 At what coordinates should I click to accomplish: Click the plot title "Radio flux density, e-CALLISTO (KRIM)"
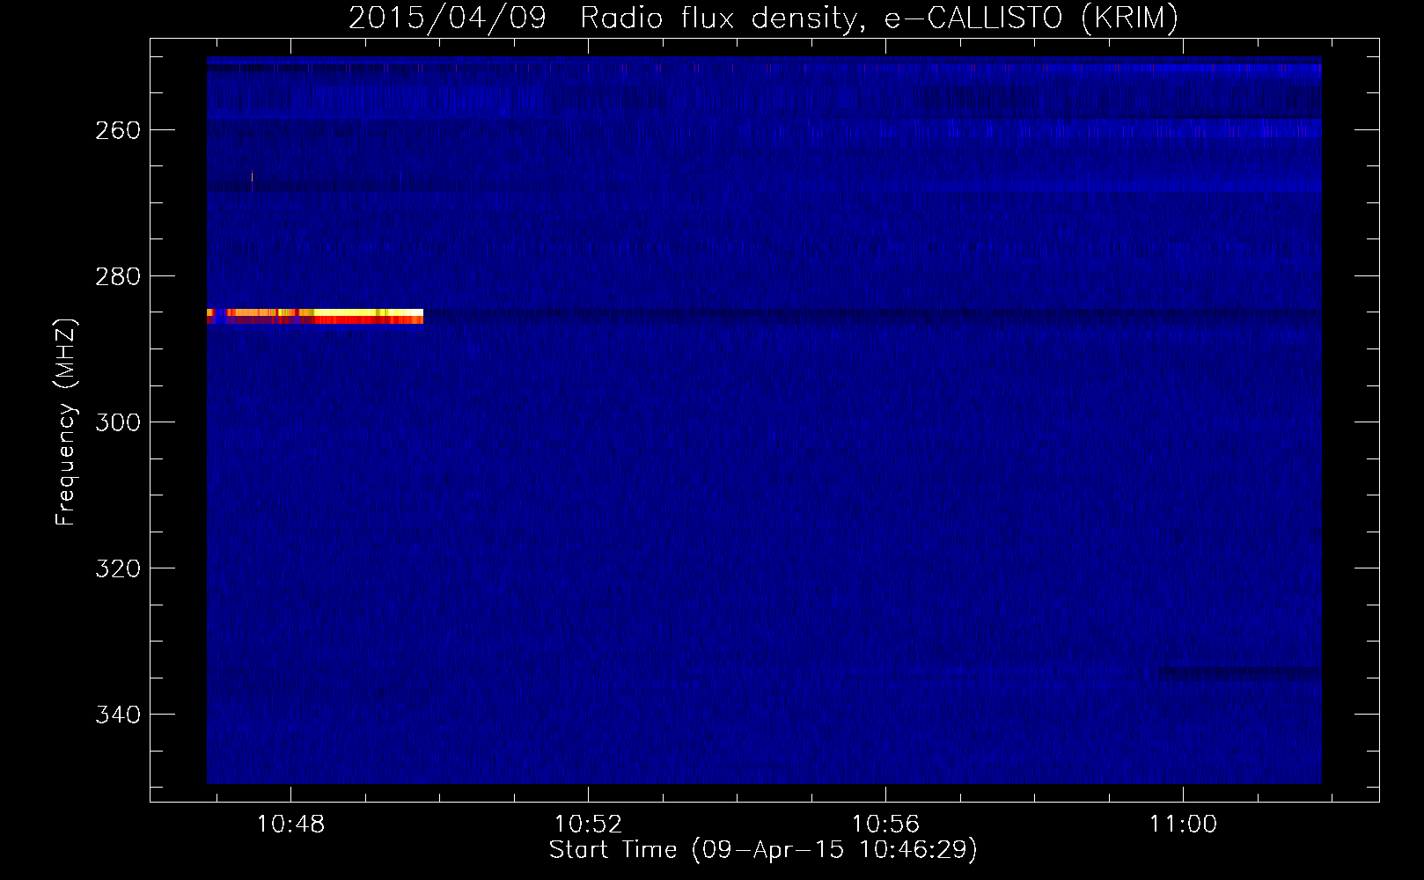click(878, 18)
